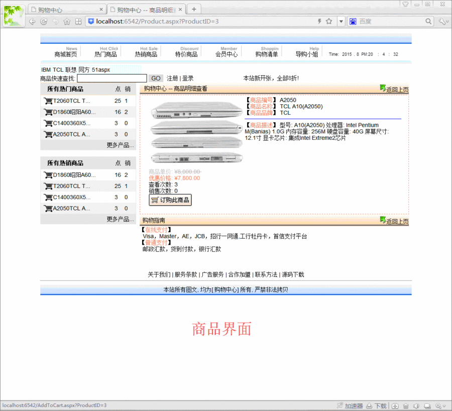Click the magnifier zoom icon in the status bar
The image size is (452, 411).
click(x=438, y=405)
